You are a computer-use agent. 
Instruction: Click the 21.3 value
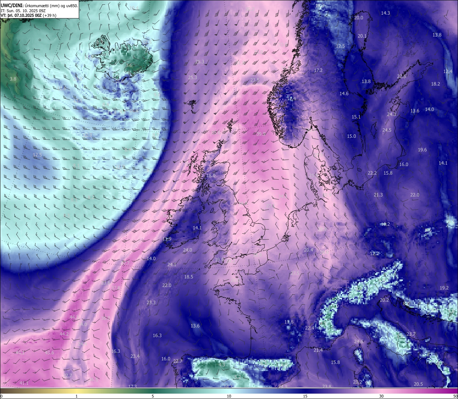pos(378,195)
